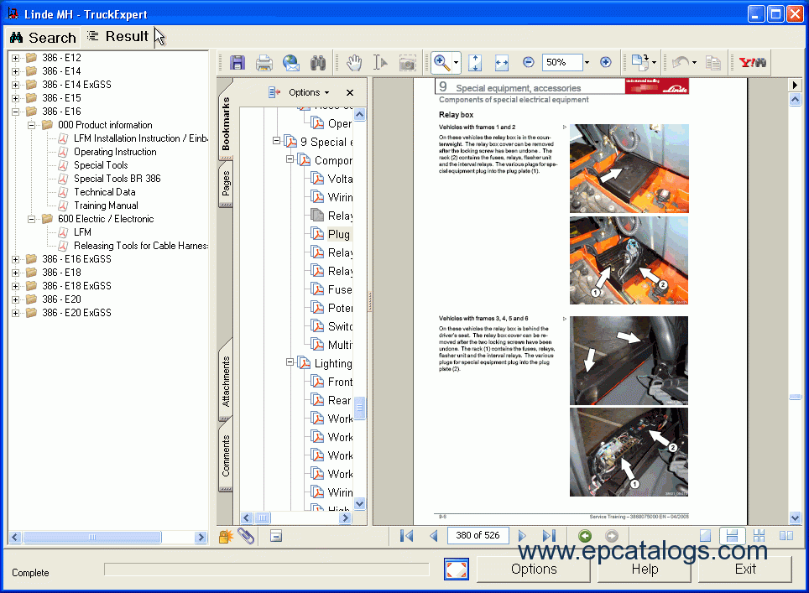
Task: Click the paperclip attachments icon
Action: [x=246, y=536]
